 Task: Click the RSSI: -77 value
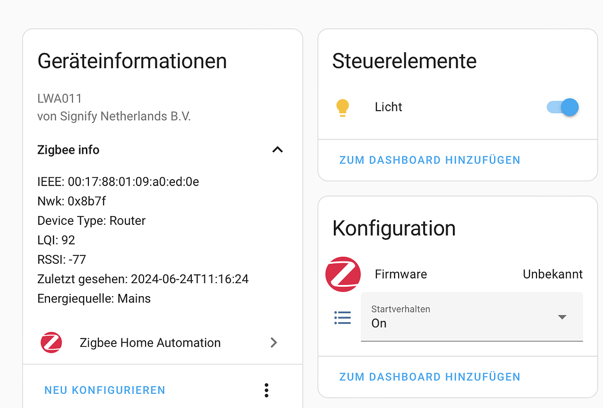pos(61,260)
